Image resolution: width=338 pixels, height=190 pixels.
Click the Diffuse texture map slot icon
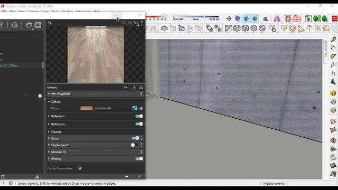135,108
